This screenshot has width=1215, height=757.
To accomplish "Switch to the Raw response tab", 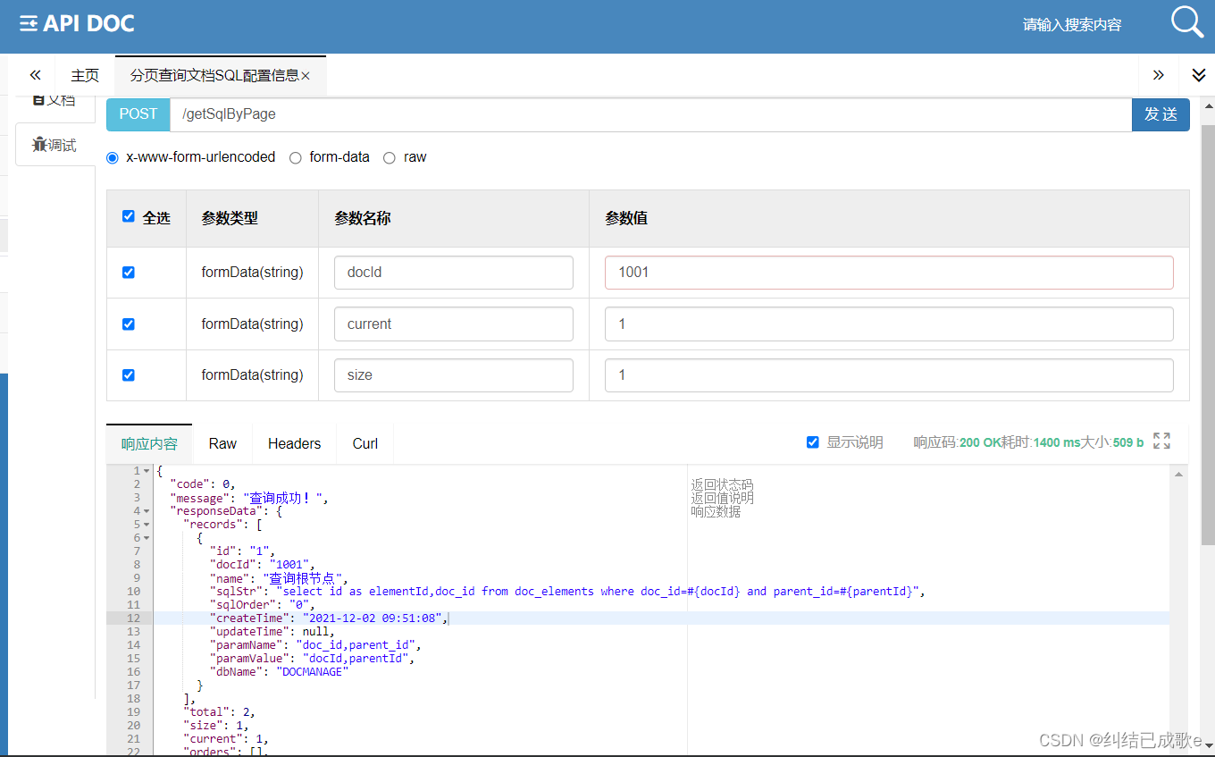I will [222, 443].
